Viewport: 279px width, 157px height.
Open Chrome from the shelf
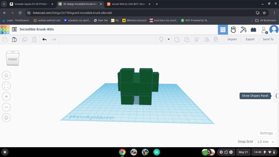[x=122, y=152]
